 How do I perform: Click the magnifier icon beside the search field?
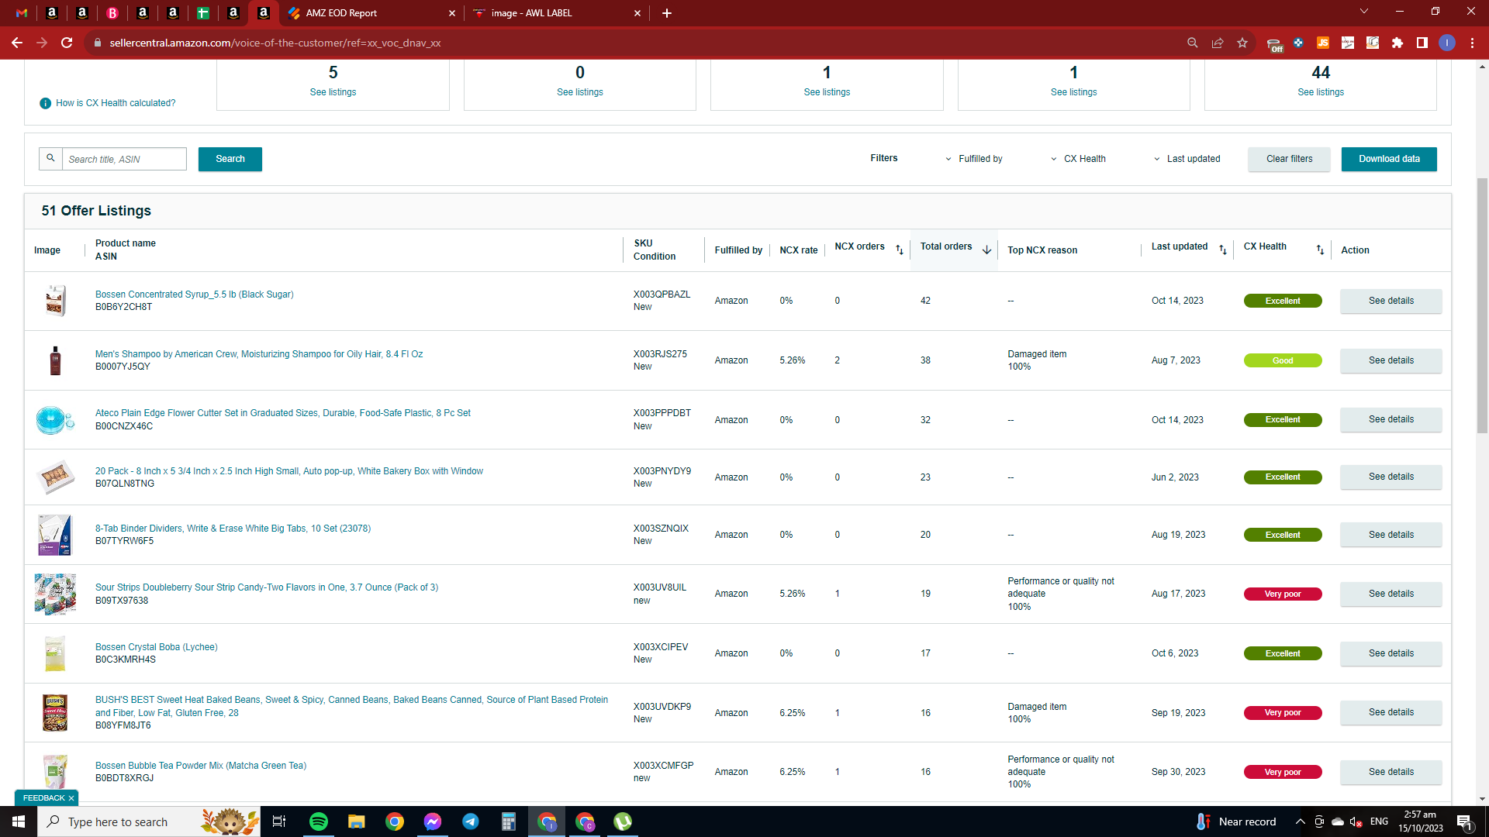(50, 158)
